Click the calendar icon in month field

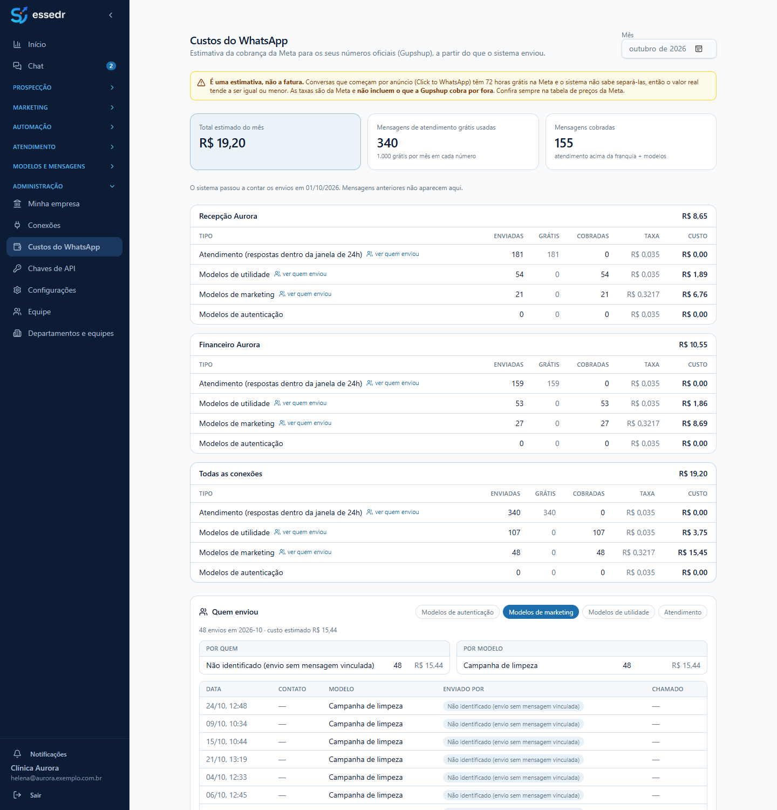tap(699, 49)
